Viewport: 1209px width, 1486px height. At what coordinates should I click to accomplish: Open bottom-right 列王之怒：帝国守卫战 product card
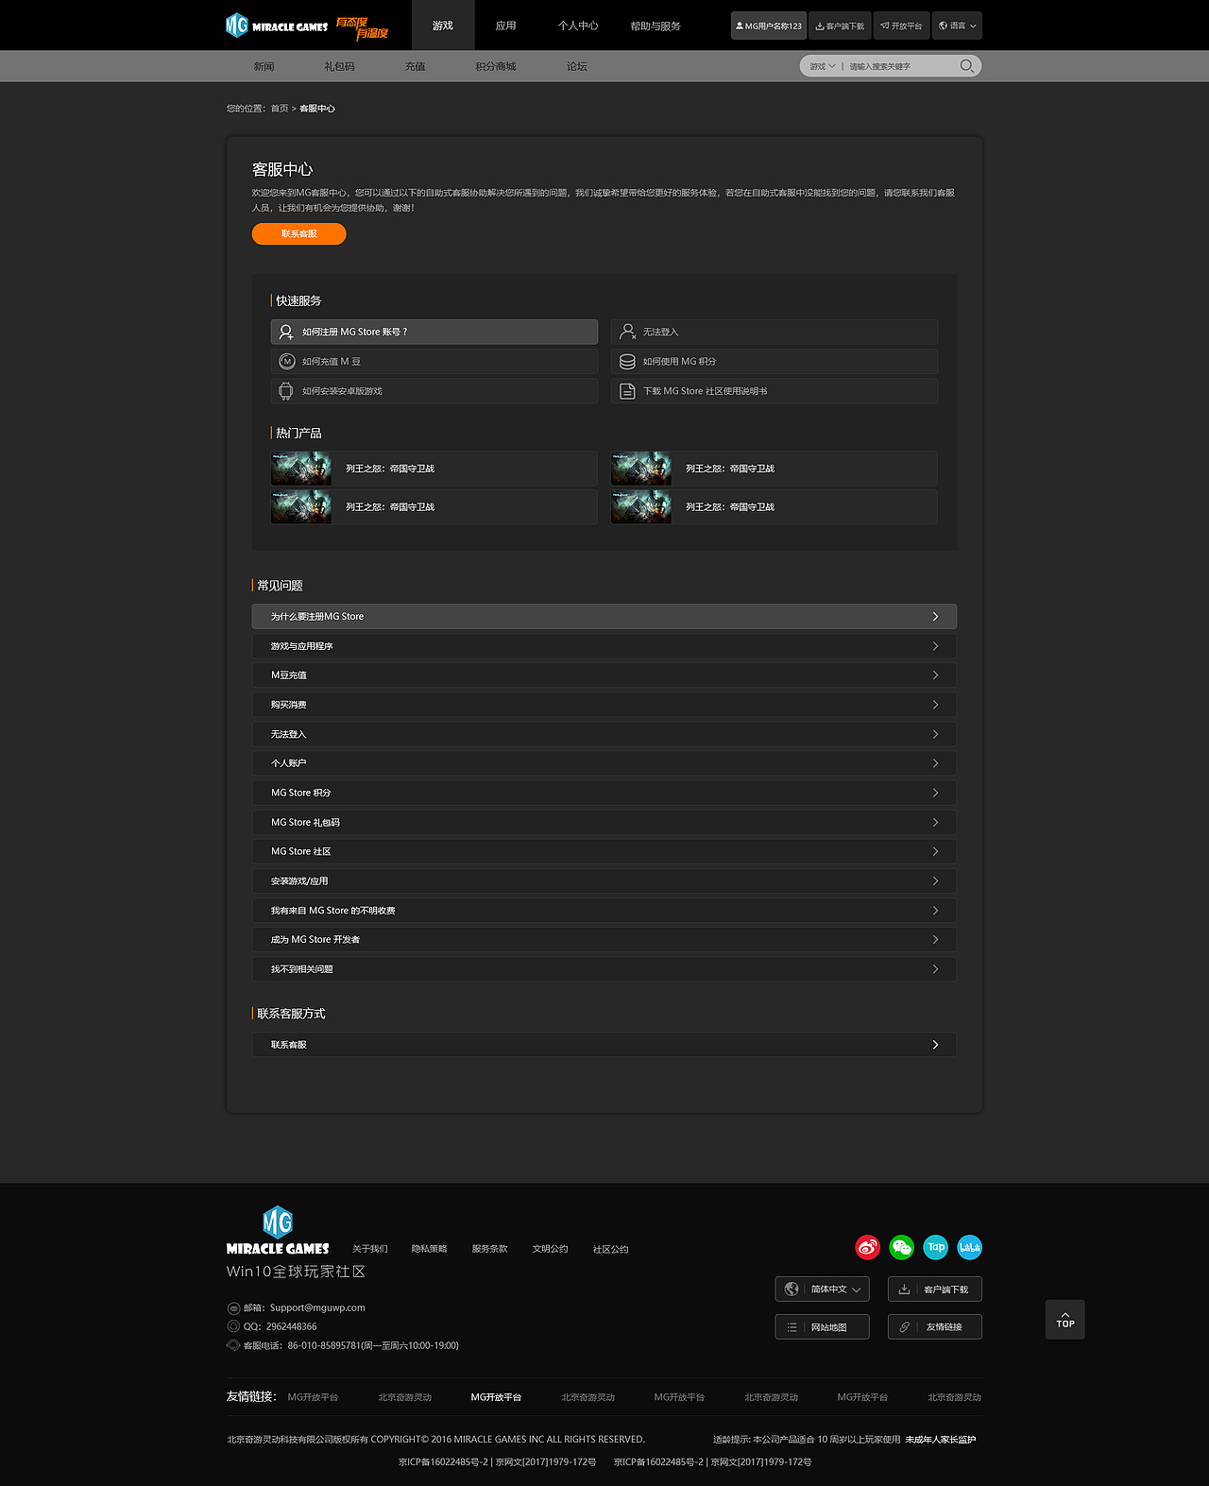(x=775, y=506)
